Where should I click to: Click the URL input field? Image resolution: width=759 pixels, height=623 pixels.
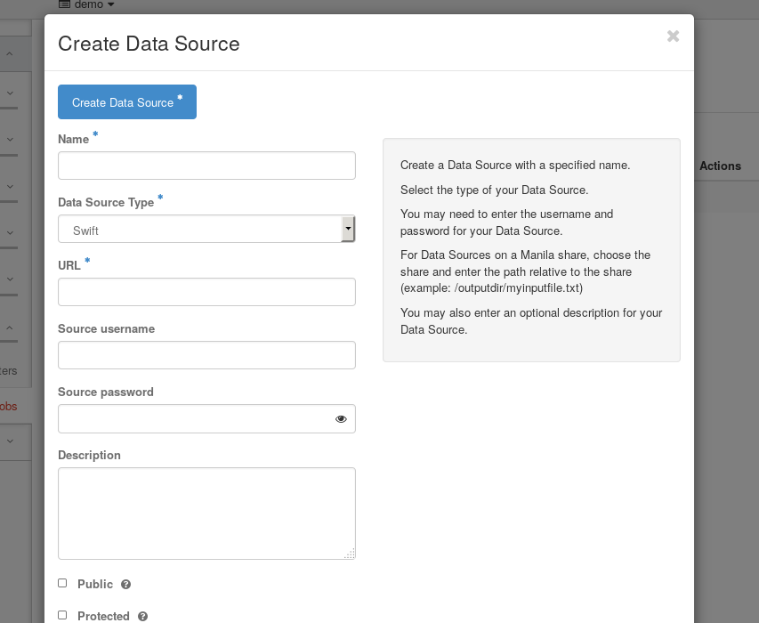tap(206, 292)
